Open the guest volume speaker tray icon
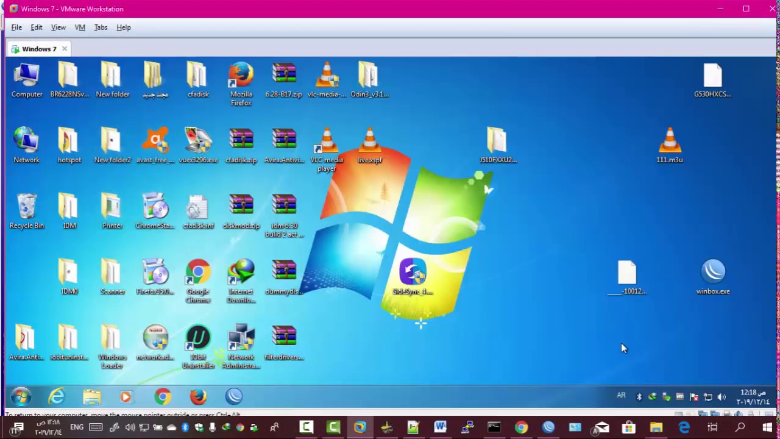 (721, 397)
